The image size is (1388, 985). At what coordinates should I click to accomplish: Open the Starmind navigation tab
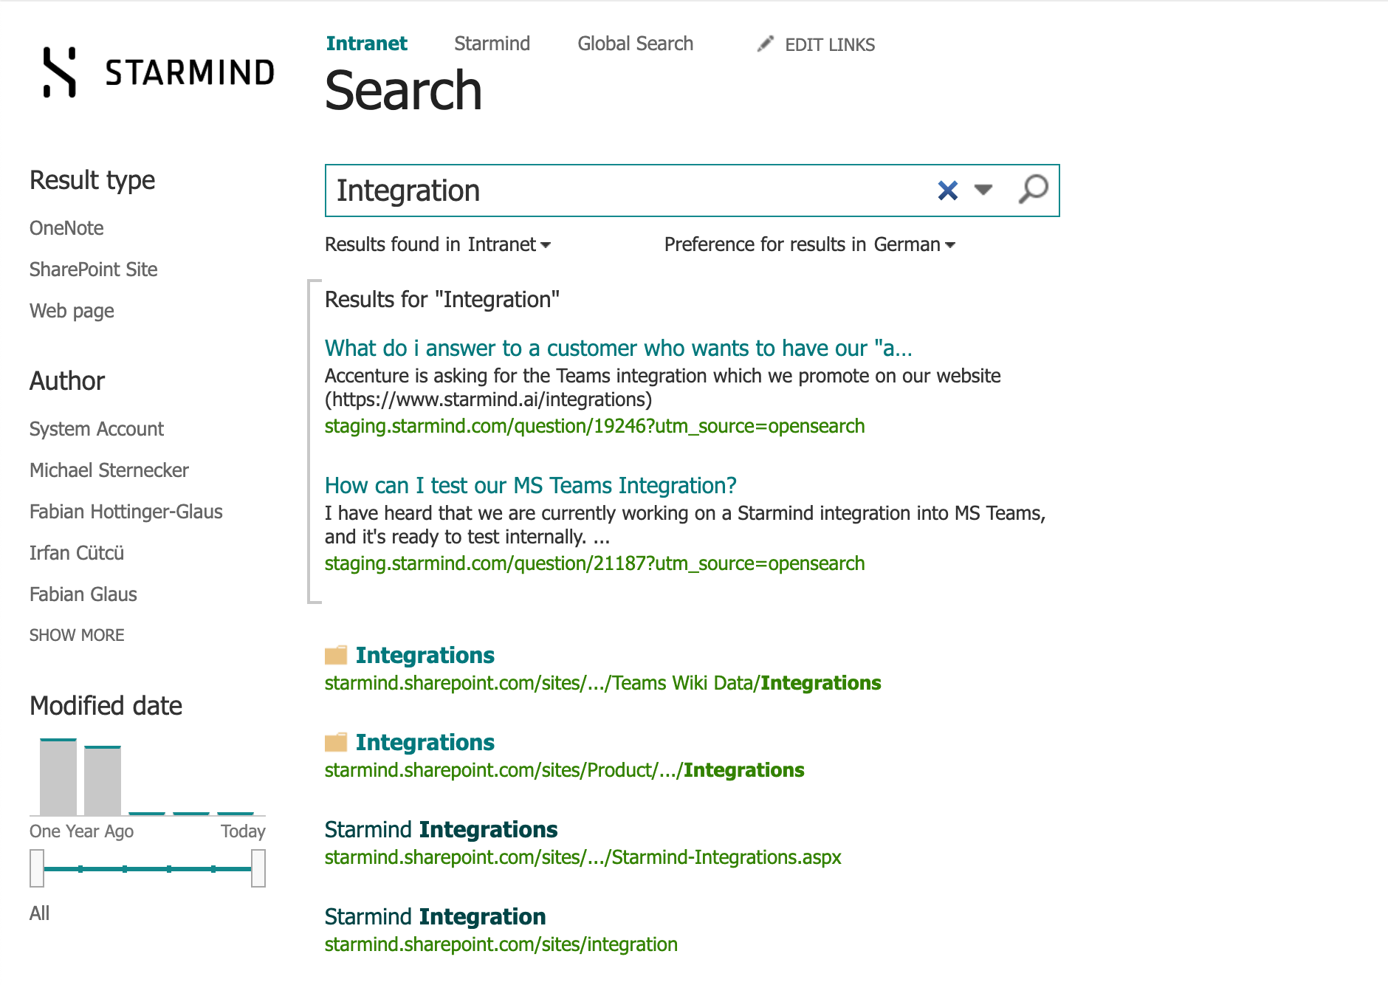tap(492, 44)
